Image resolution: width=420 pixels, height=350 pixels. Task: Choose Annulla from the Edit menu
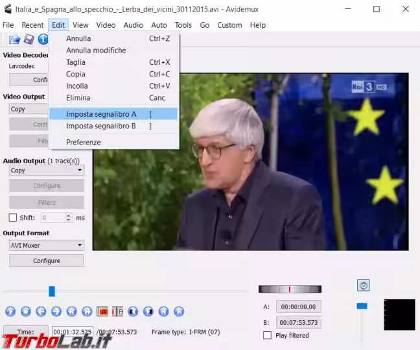coord(113,38)
